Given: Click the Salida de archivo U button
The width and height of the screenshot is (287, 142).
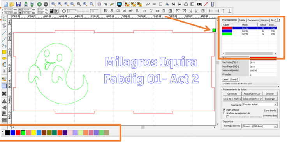Looking at the screenshot, I should (252, 99).
